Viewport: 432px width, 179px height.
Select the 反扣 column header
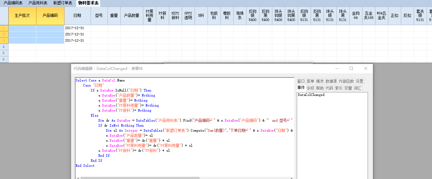click(407, 16)
